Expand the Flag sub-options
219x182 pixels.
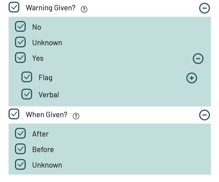click(192, 78)
